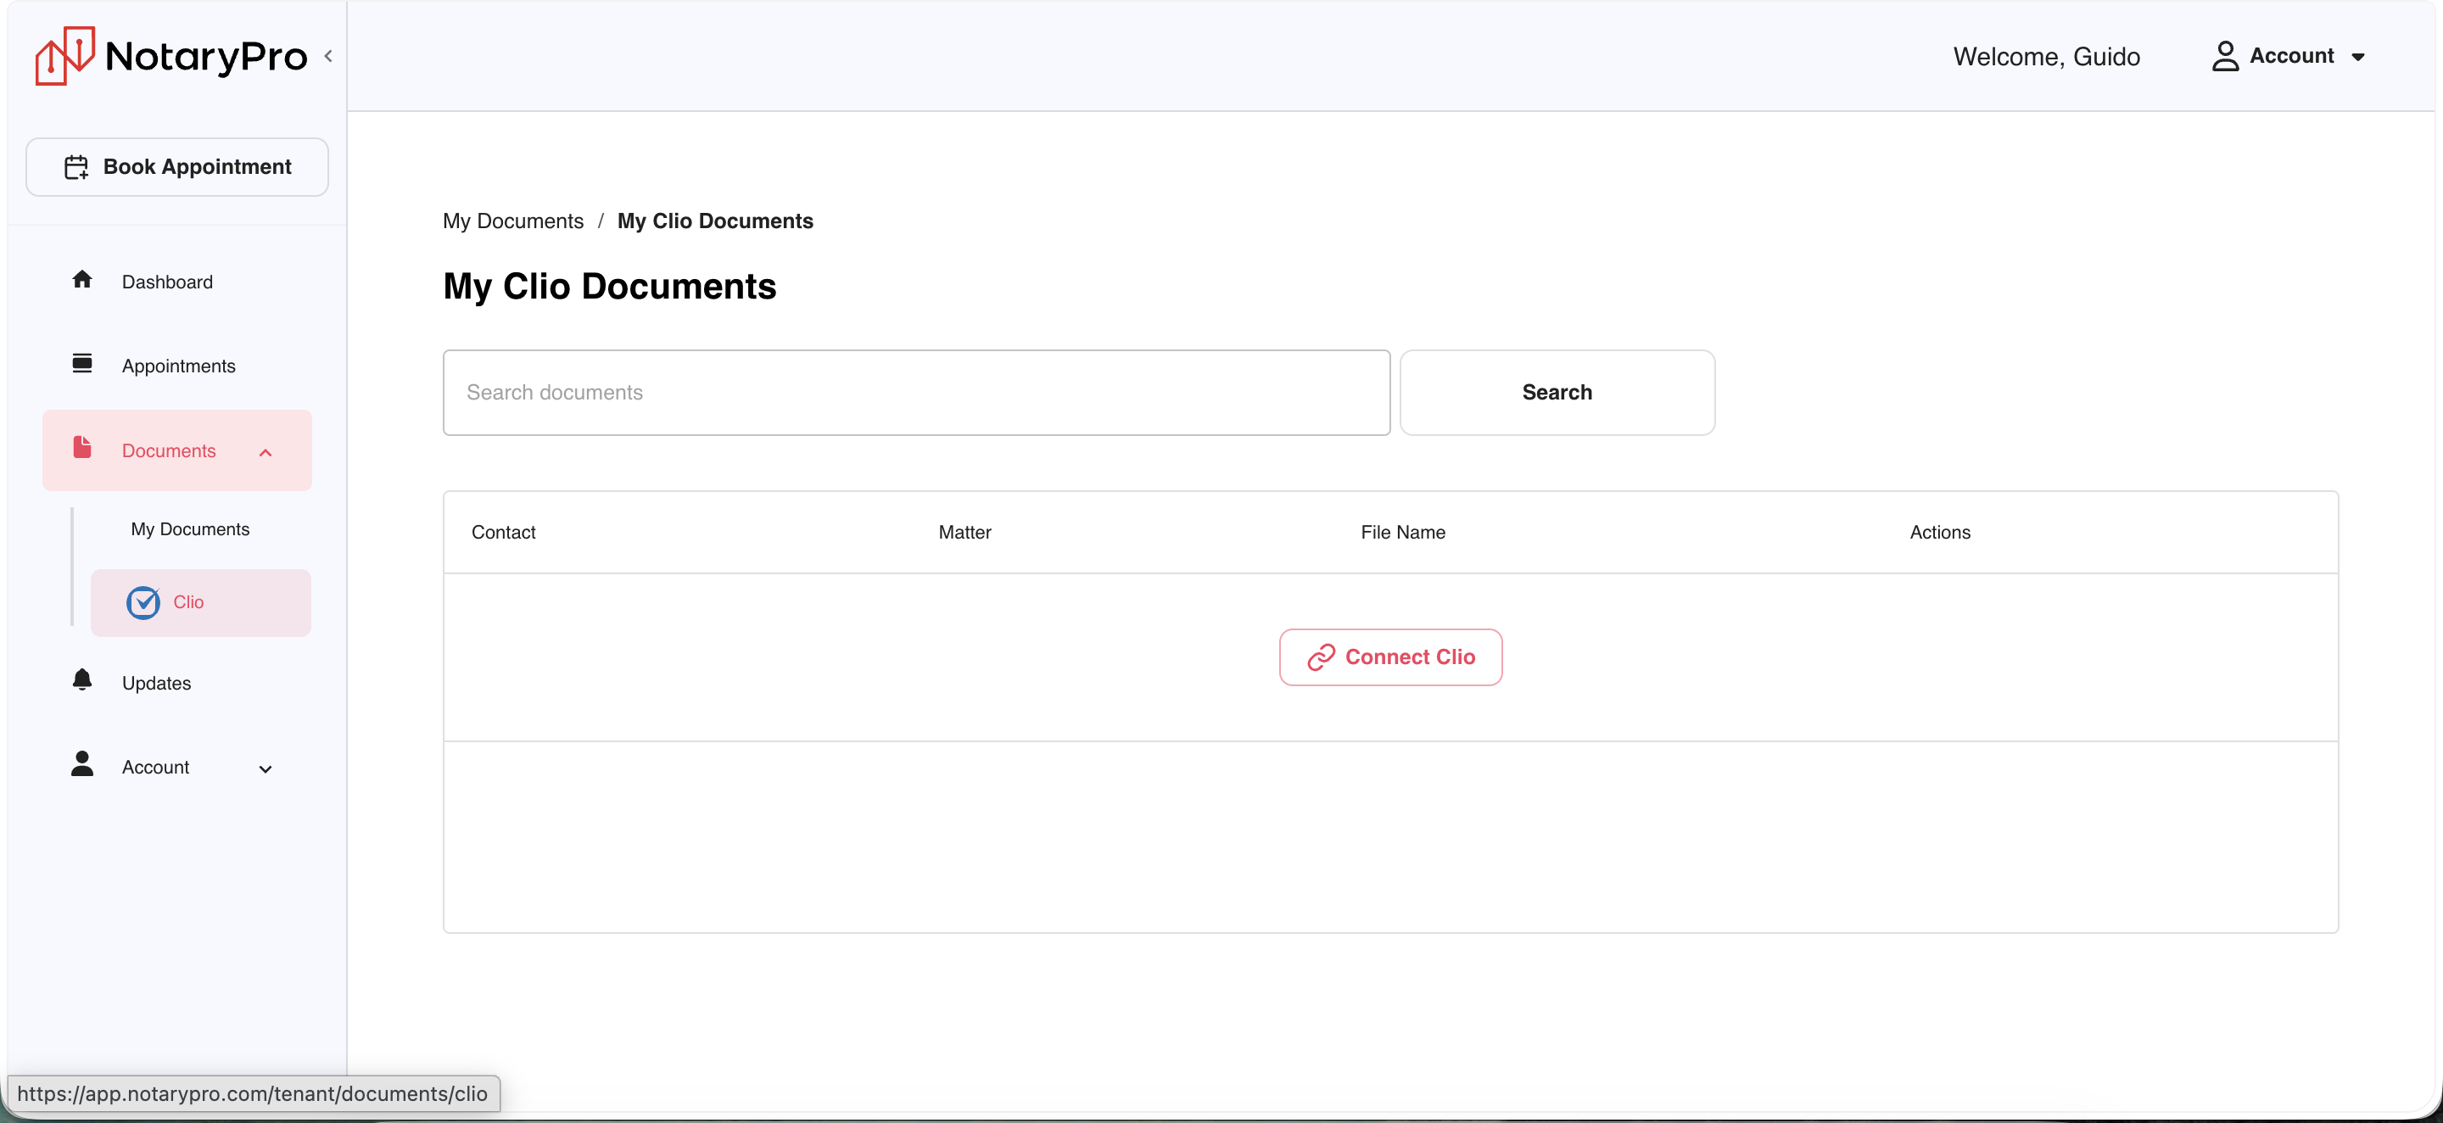The width and height of the screenshot is (2443, 1123).
Task: Select the Clio submenu item
Action: coord(201,602)
